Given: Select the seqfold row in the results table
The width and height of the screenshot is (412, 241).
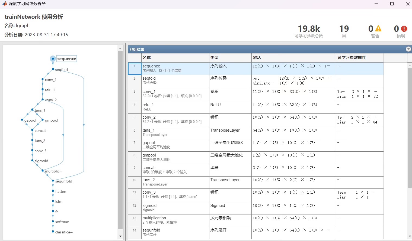Looking at the screenshot, I should point(190,81).
